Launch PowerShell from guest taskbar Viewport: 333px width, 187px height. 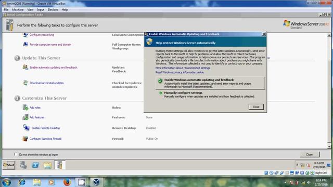35,165
